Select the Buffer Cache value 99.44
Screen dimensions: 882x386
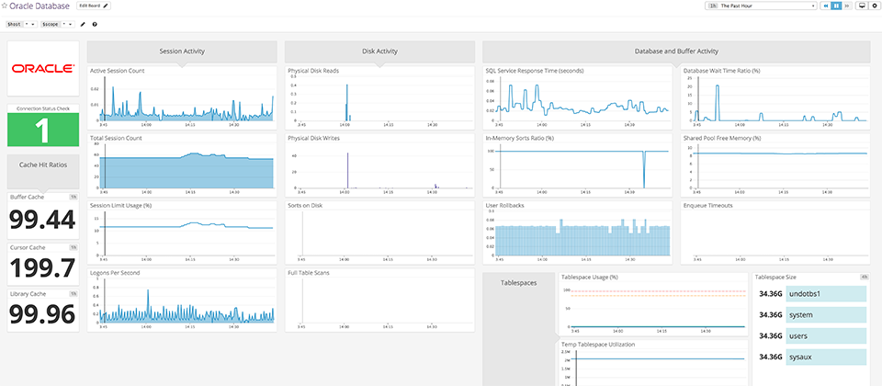click(42, 219)
